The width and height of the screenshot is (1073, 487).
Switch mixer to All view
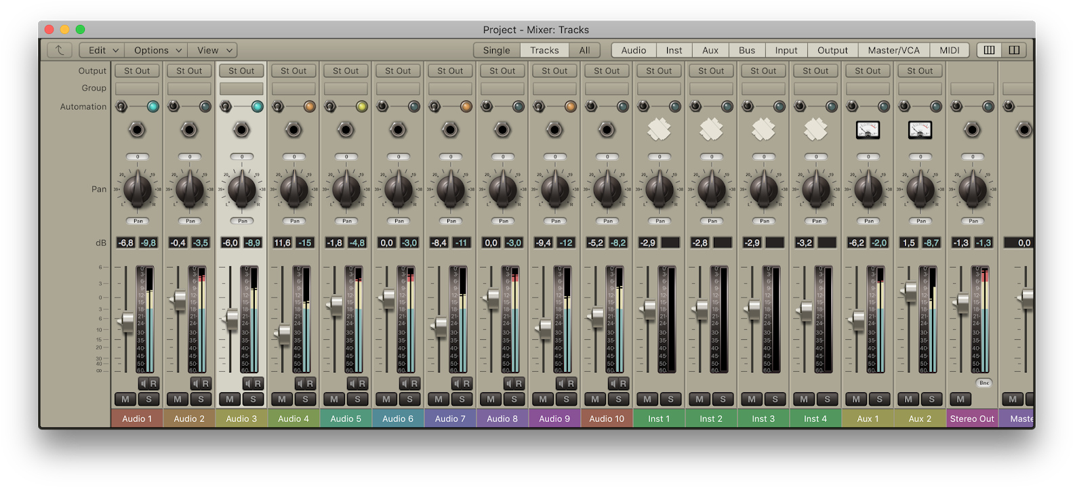click(584, 50)
